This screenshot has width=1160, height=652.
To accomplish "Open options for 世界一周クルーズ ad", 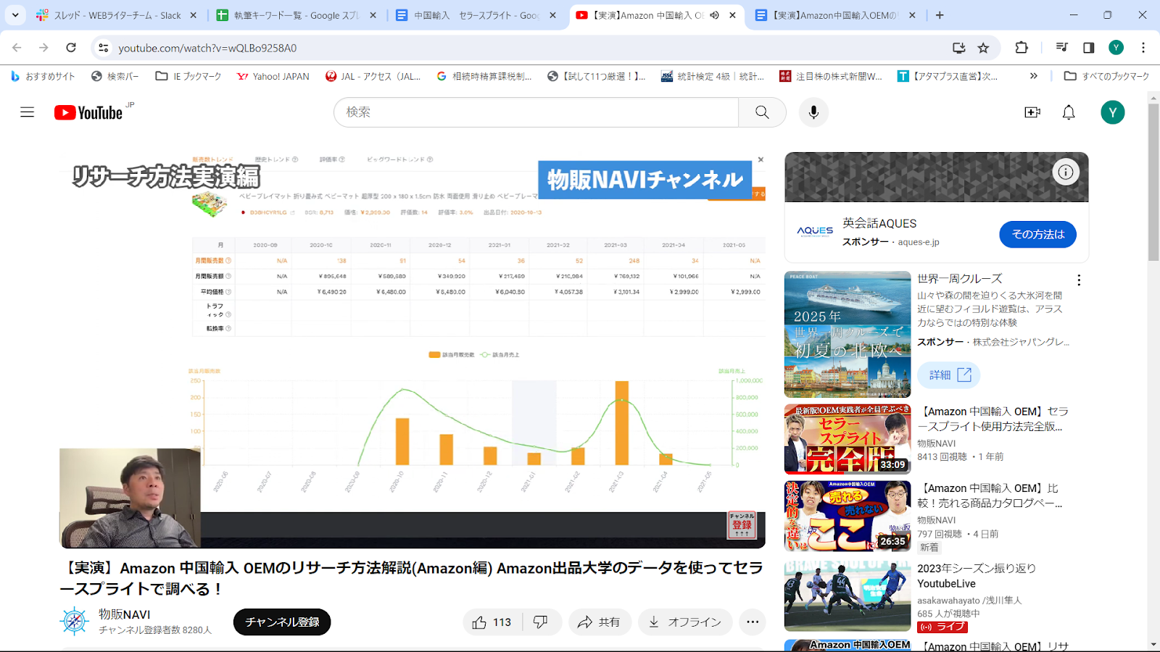I will (x=1079, y=280).
